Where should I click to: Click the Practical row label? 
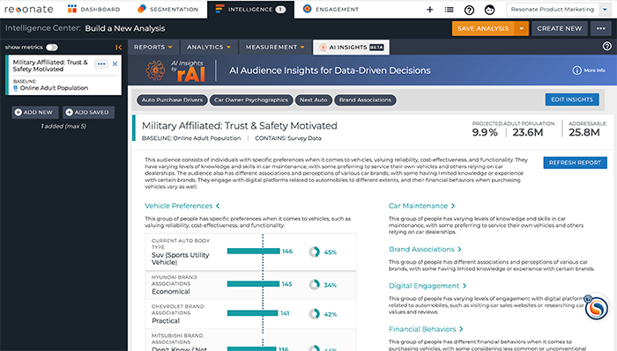coord(166,321)
